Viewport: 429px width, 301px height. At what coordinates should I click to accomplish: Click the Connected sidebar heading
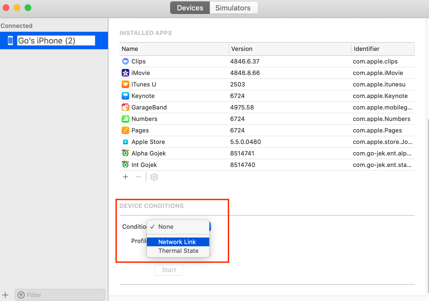coord(16,26)
